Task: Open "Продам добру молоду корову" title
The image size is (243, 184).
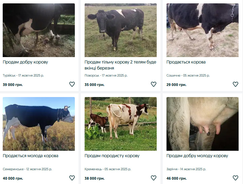Action: click(197, 156)
